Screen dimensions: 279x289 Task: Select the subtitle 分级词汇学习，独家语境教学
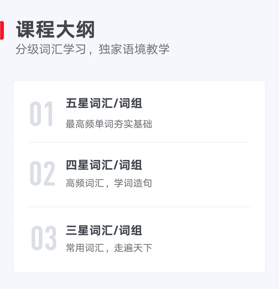(x=92, y=49)
